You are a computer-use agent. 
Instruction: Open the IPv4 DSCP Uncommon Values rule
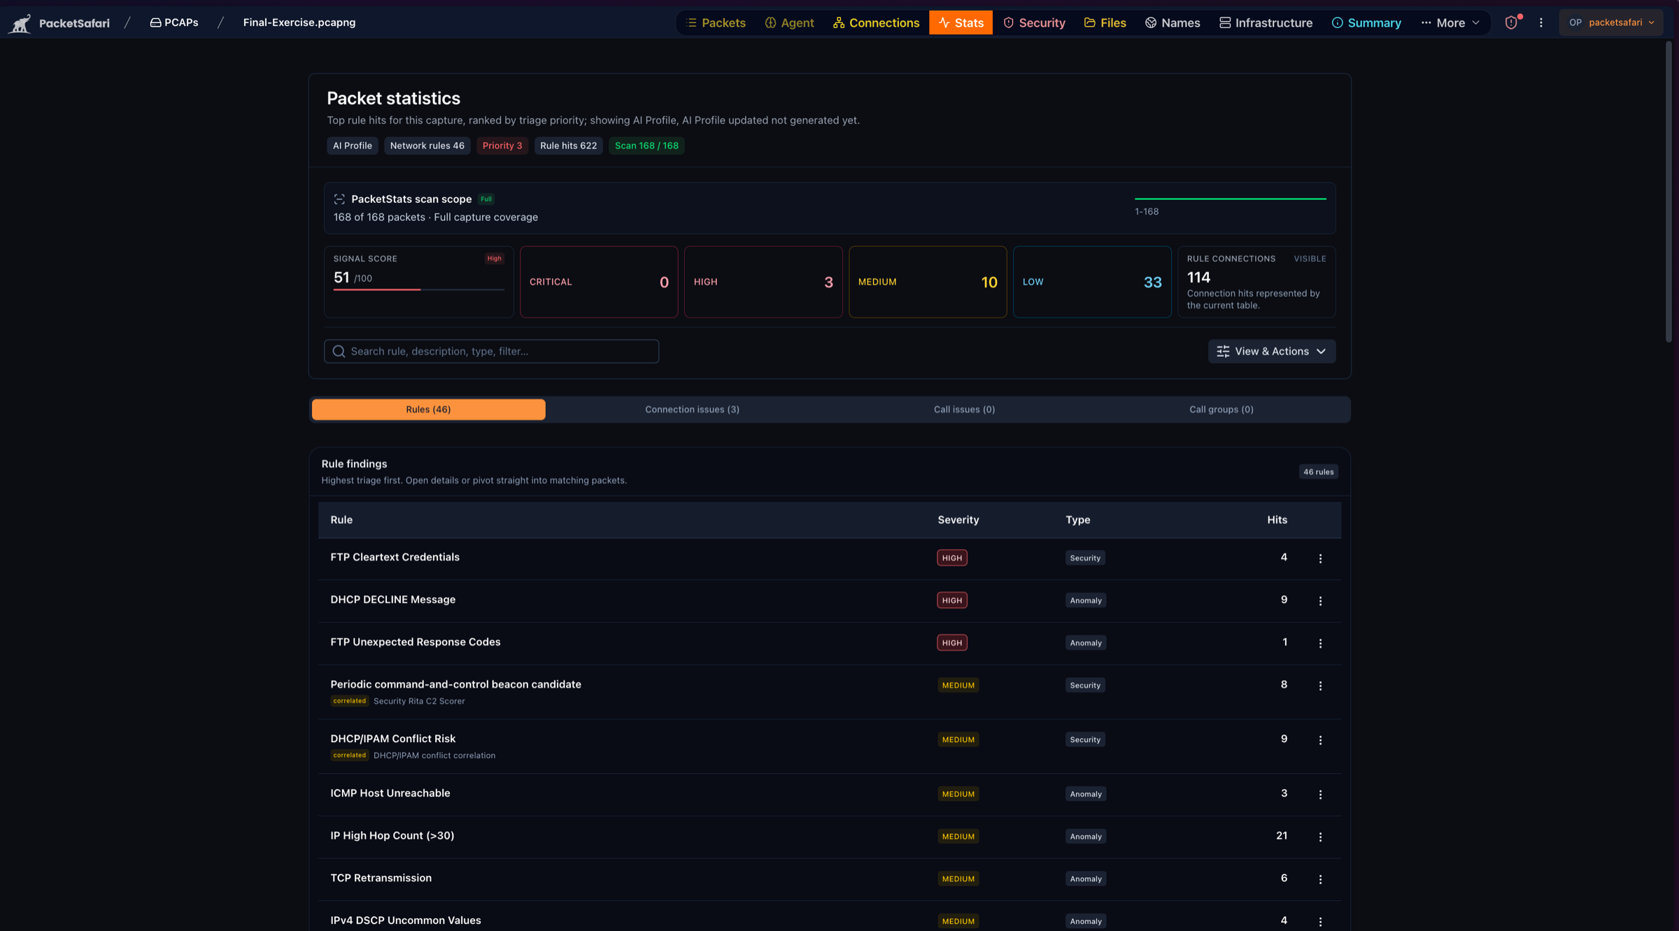point(405,921)
